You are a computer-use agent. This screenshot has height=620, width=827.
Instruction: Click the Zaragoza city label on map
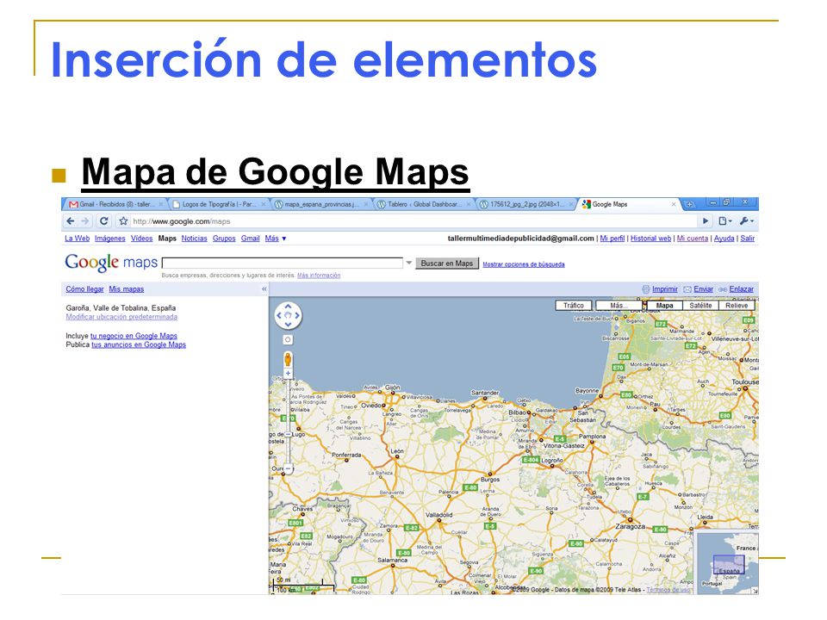pyautogui.click(x=630, y=526)
